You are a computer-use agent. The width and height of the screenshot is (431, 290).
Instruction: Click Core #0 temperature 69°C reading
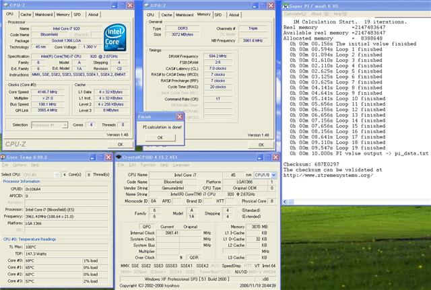tap(53, 260)
